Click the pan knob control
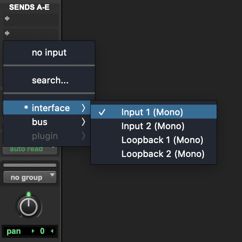Viewport: 242px width, 242px height. (x=28, y=206)
